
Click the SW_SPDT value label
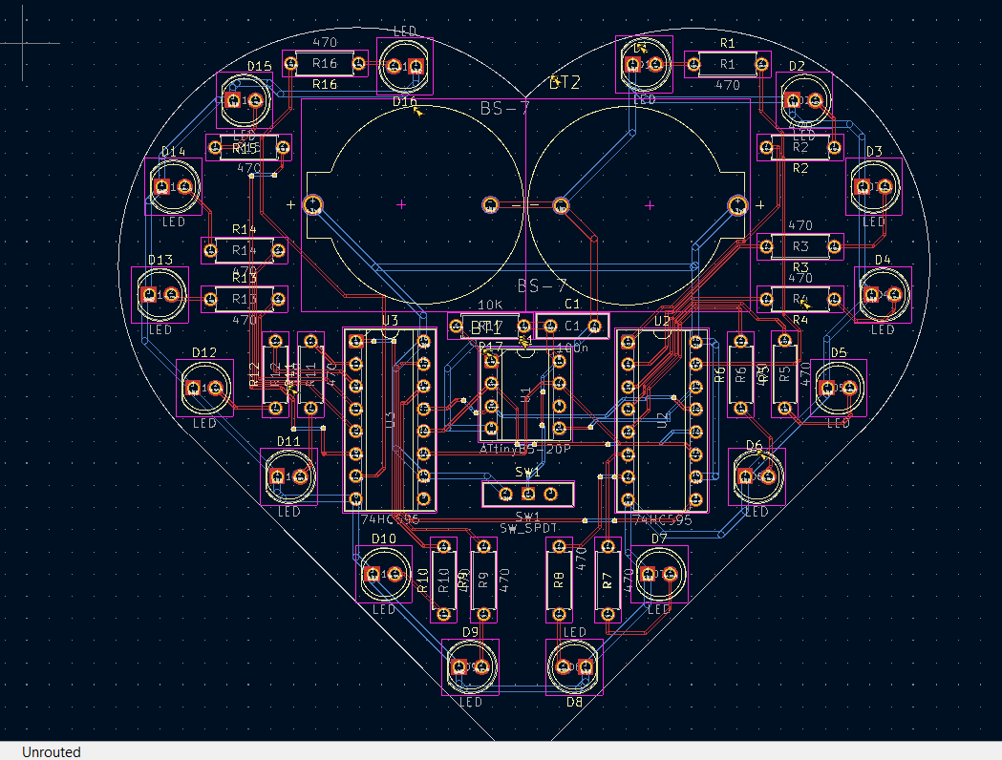528,528
